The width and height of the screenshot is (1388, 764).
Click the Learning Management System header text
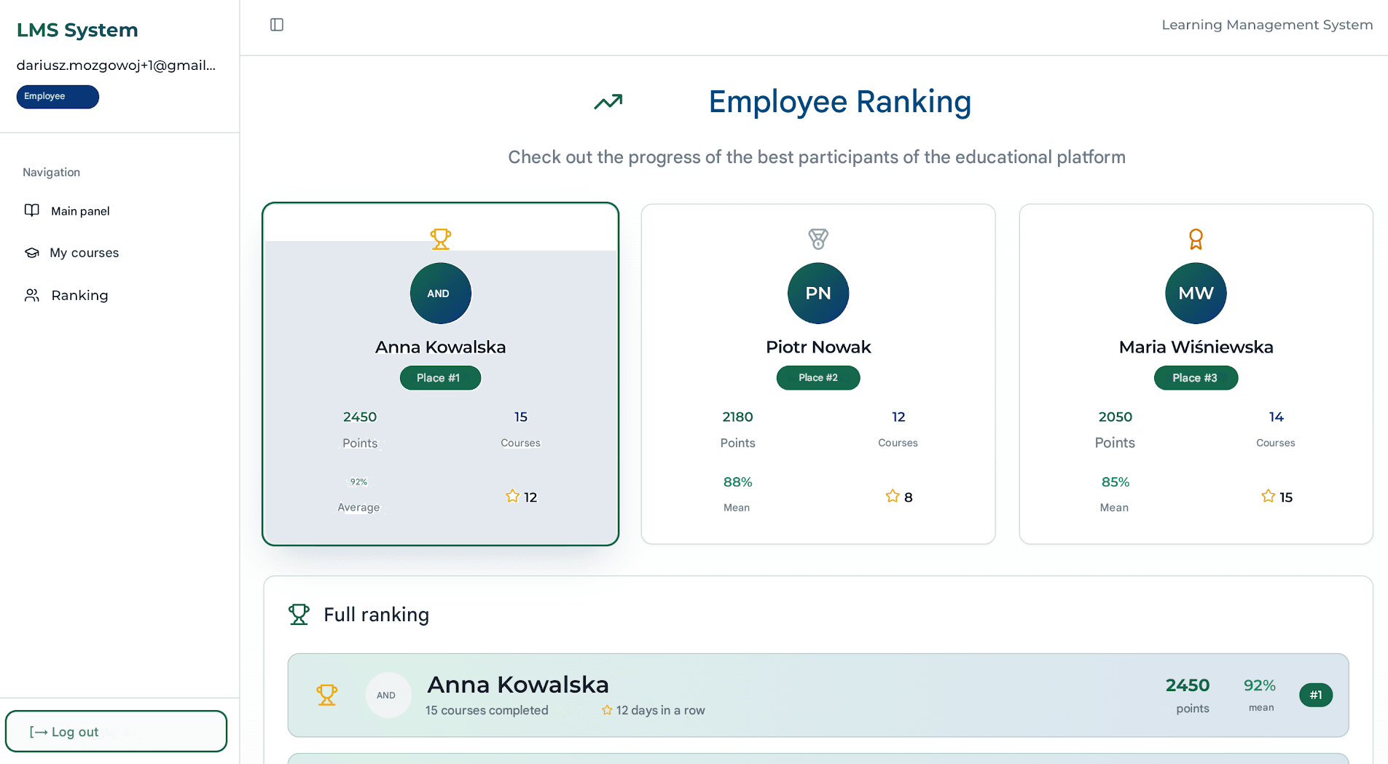[1267, 25]
